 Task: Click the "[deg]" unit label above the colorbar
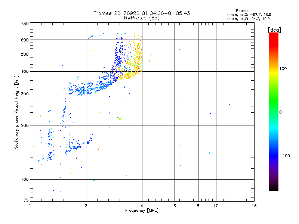coord(274,30)
